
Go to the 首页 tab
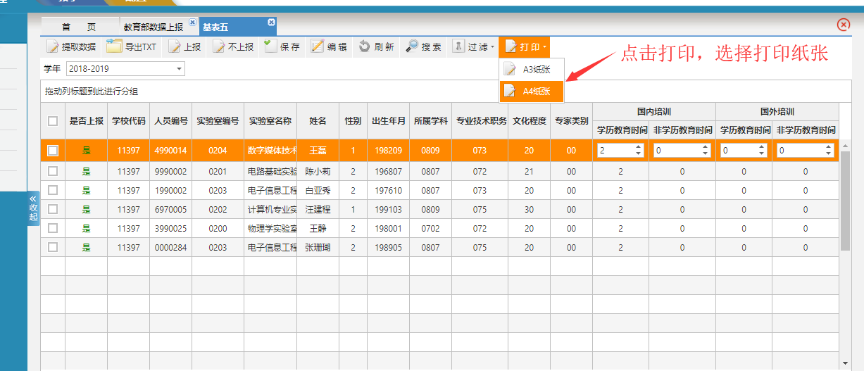(x=79, y=27)
